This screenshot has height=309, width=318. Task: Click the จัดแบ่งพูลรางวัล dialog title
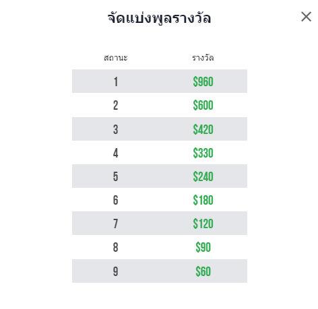pyautogui.click(x=159, y=18)
